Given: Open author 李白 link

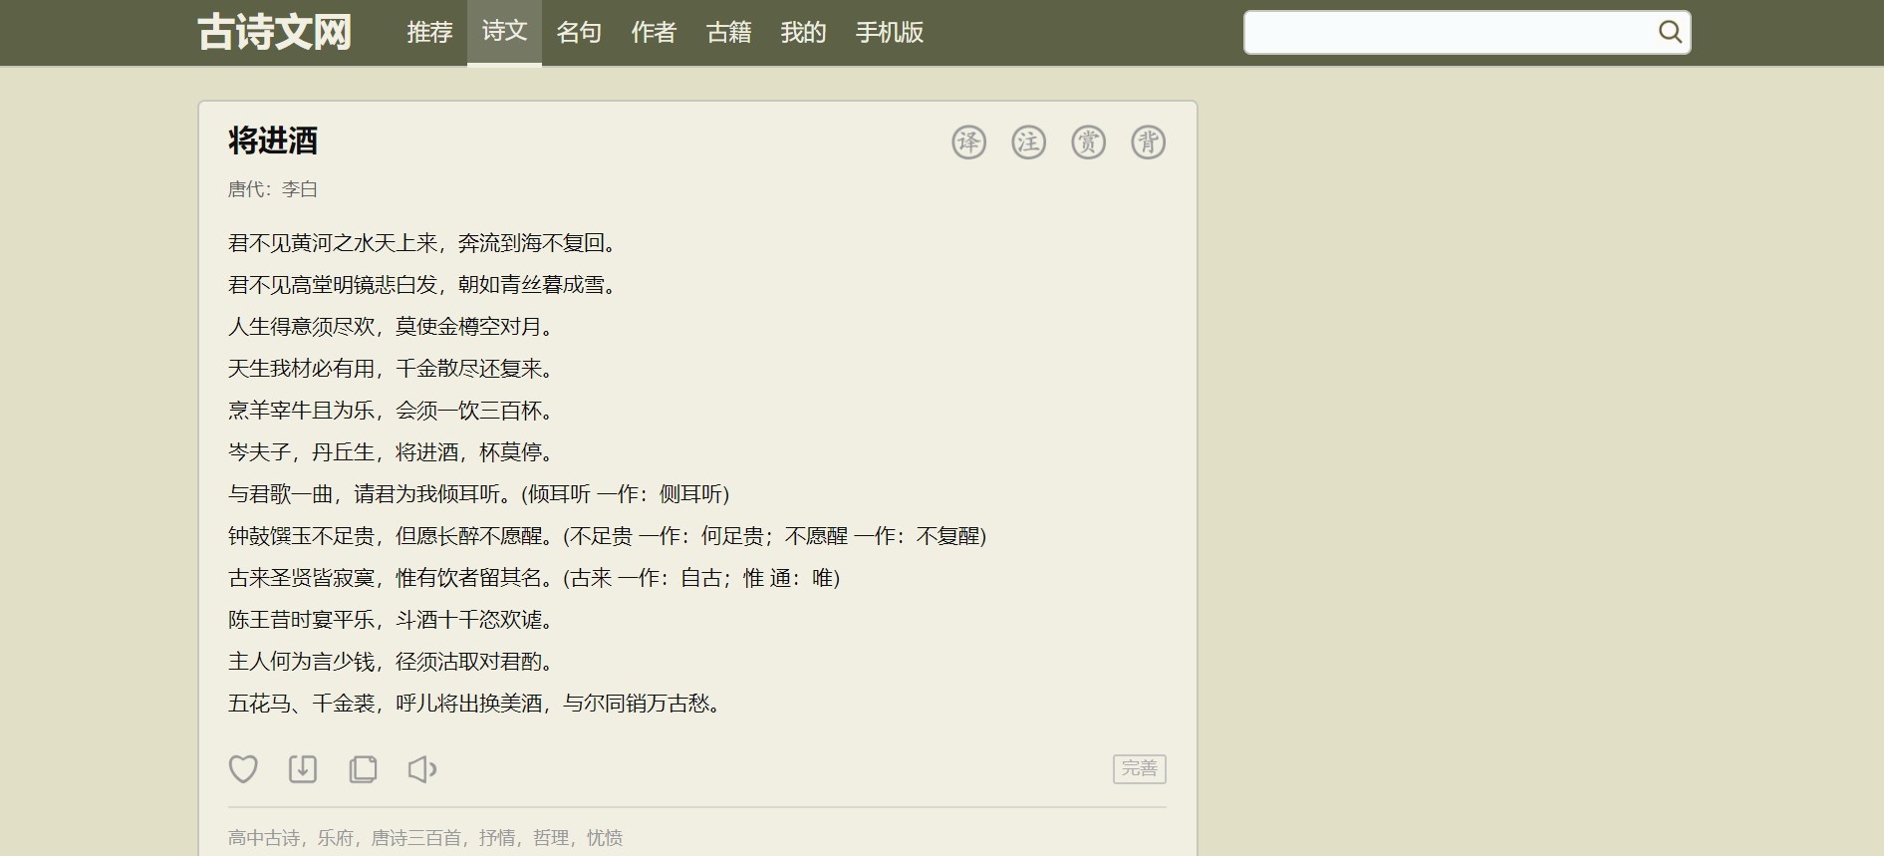Looking at the screenshot, I should click(300, 189).
